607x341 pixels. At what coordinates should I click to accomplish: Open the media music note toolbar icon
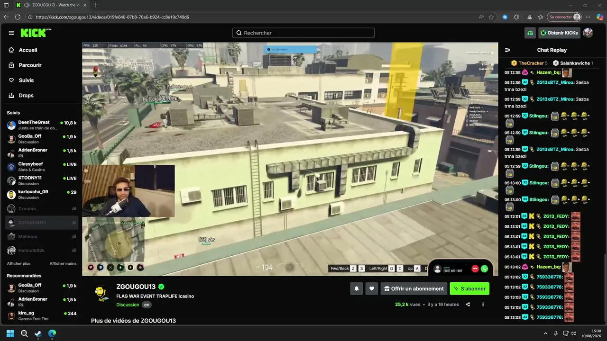coord(530,17)
